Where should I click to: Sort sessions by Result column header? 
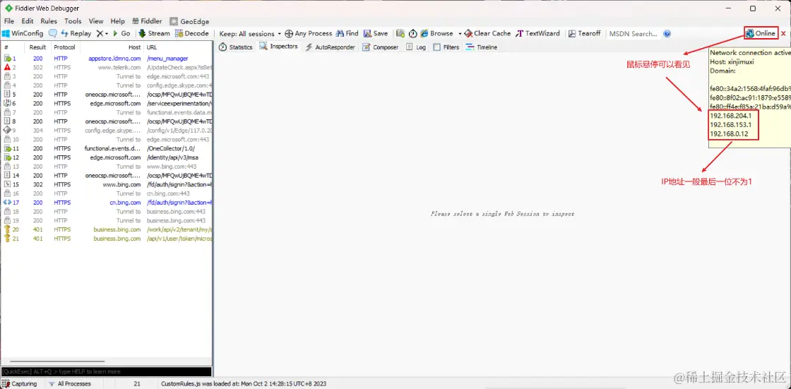pos(37,47)
